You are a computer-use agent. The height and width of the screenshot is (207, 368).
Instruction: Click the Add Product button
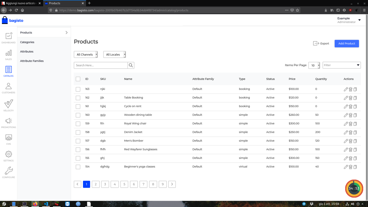346,44
